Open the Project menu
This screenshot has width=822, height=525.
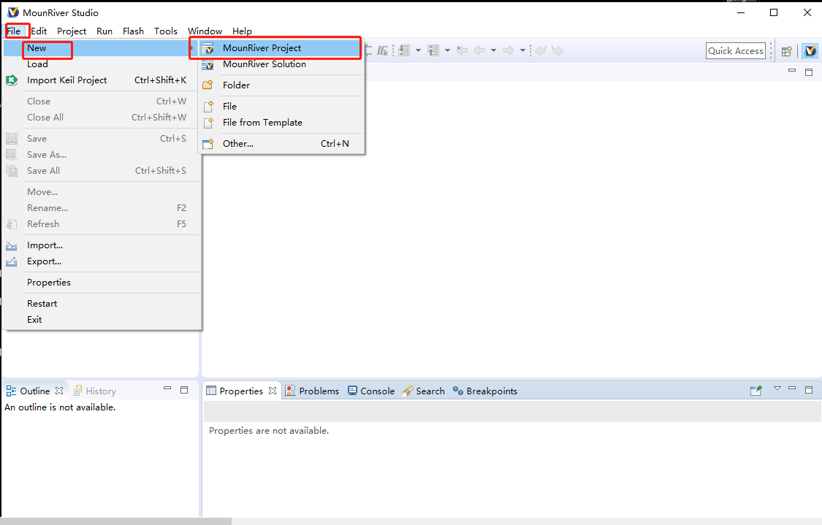[x=72, y=31]
